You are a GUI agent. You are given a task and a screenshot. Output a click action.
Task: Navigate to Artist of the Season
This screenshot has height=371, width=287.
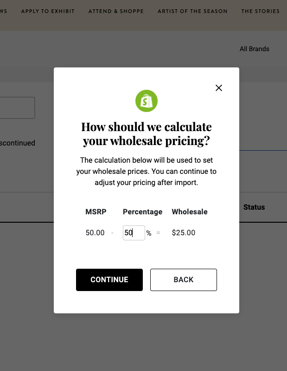click(192, 11)
